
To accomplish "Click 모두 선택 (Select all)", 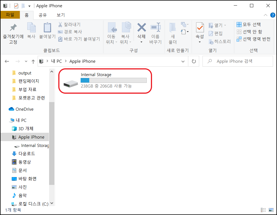I will click(249, 25).
